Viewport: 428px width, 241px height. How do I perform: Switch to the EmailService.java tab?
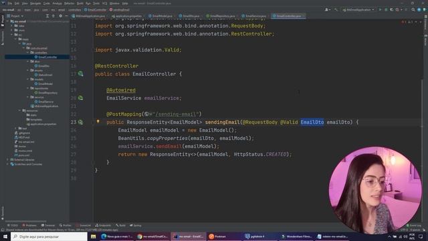pyautogui.click(x=254, y=16)
